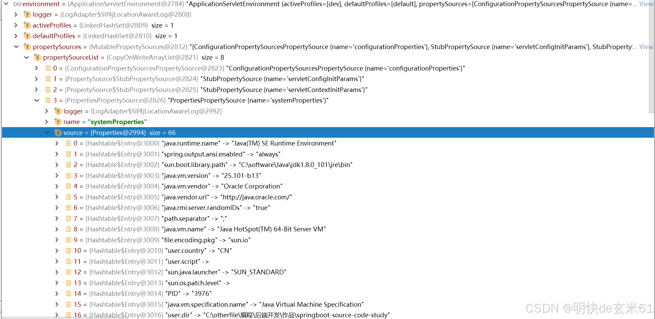Image resolution: width=655 pixels, height=319 pixels.
Task: Click the LinkedHashSet@2809 value text
Action: (114, 25)
